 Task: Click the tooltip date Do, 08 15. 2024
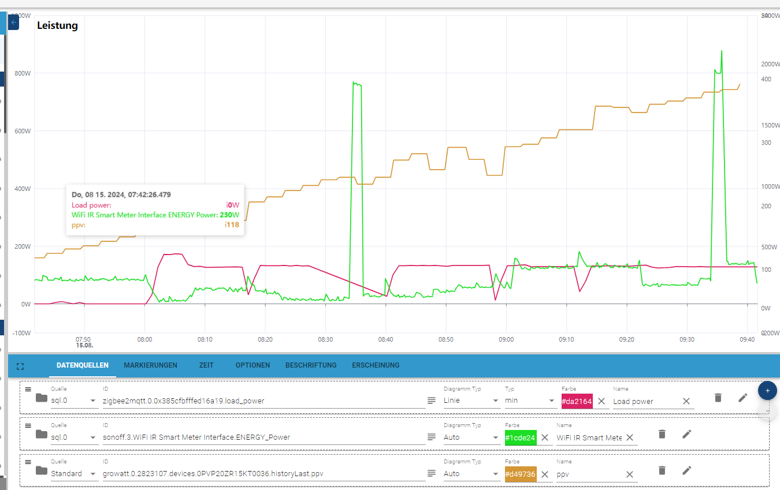(x=121, y=195)
